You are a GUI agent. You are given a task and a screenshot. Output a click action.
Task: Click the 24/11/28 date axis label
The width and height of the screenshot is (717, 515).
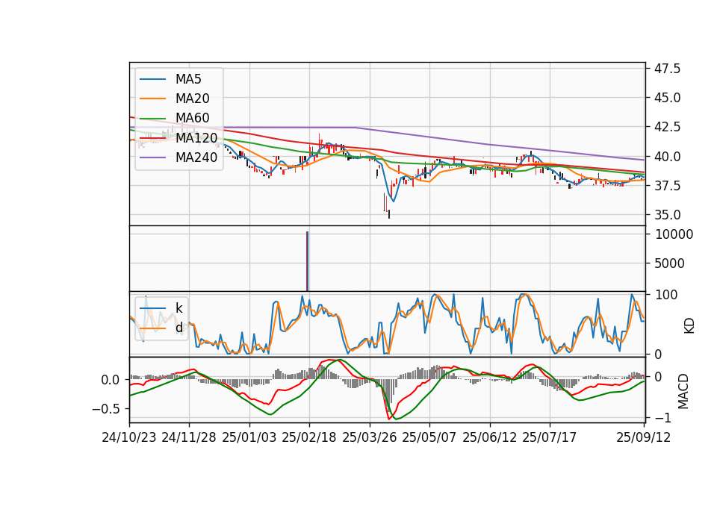pyautogui.click(x=189, y=437)
